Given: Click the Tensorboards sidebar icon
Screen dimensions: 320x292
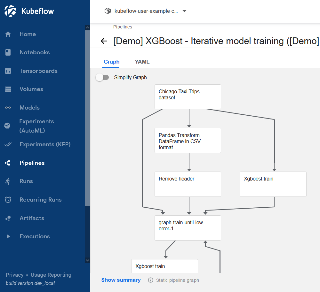Looking at the screenshot, I should 7,71.
